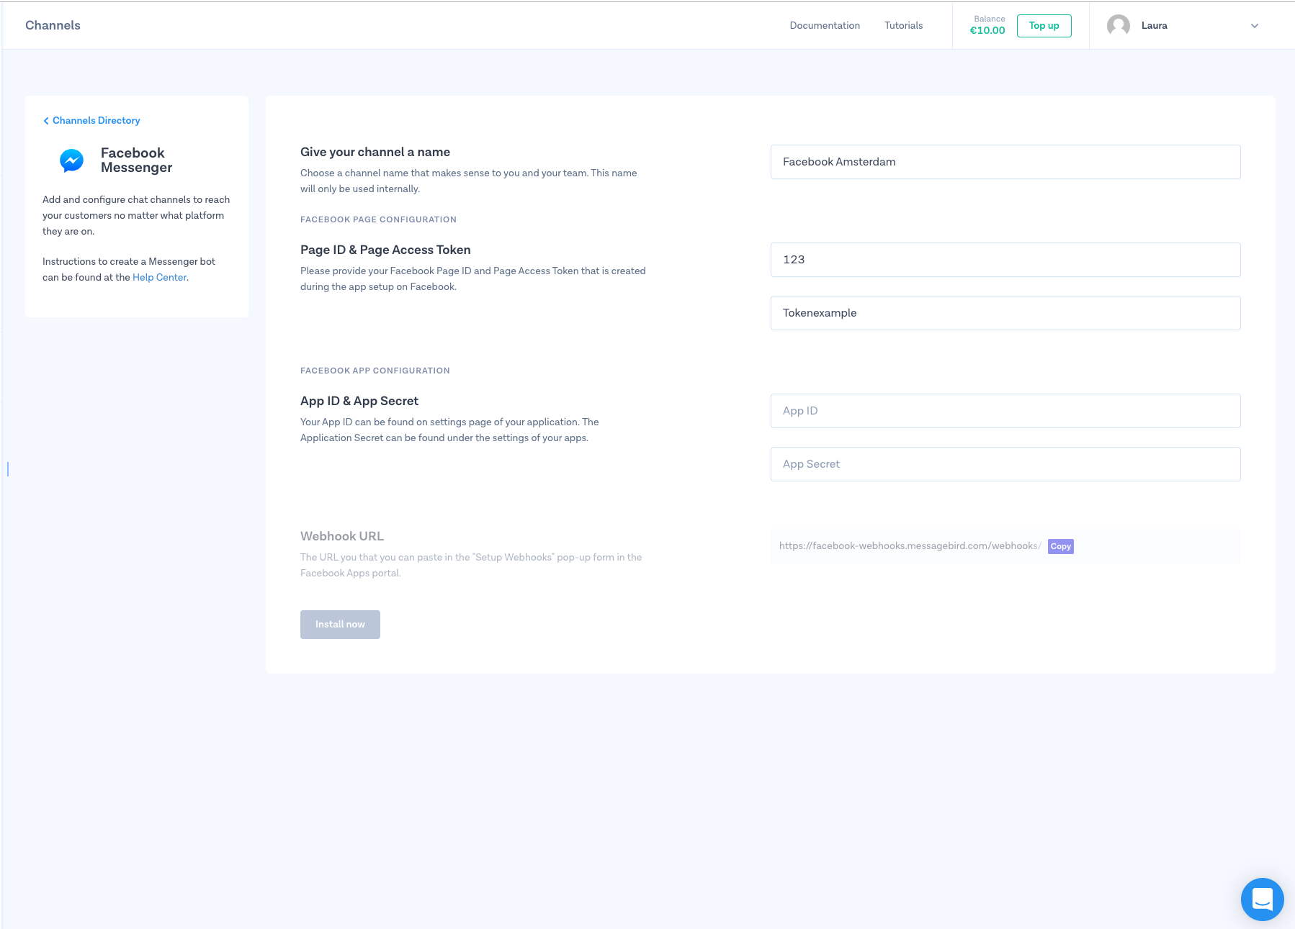Click the Channels page title
The width and height of the screenshot is (1295, 929).
pyautogui.click(x=53, y=25)
